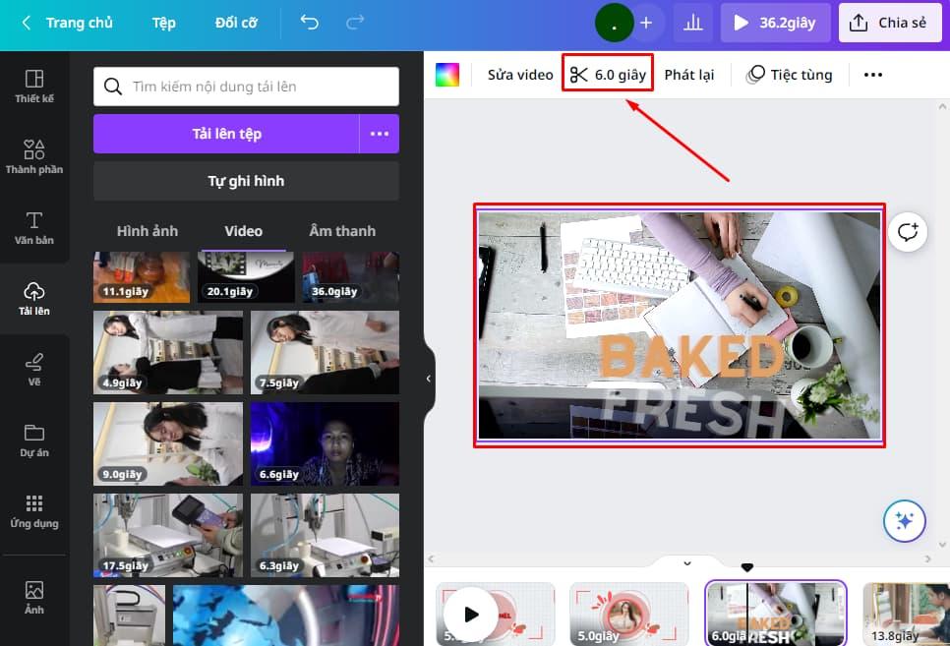Viewport: 950px width, 646px height.
Task: Click the Tải lên tệp upload button
Action: point(228,134)
